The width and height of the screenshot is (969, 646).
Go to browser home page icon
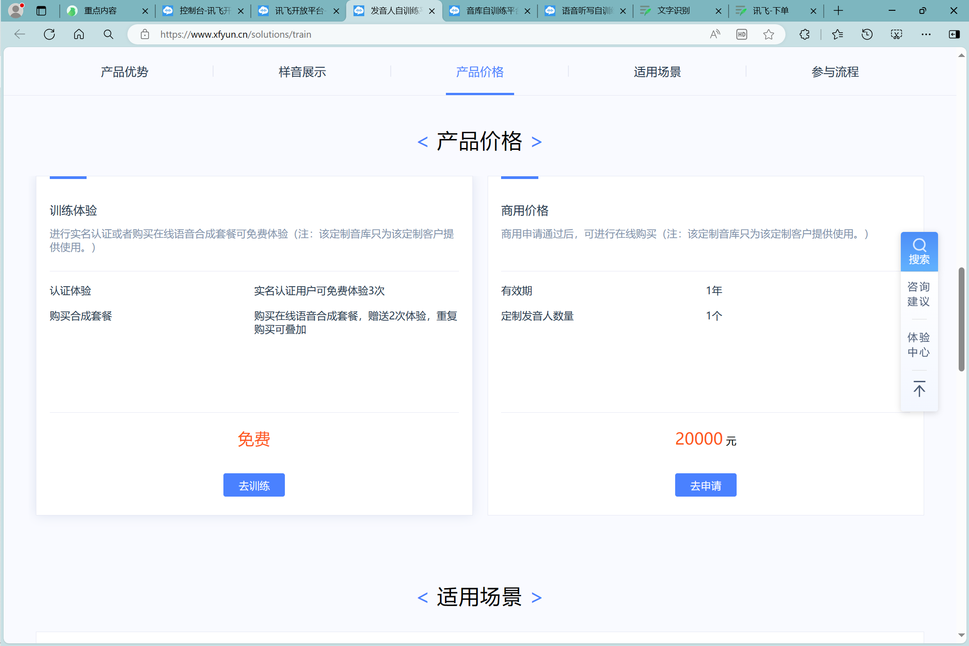point(79,35)
